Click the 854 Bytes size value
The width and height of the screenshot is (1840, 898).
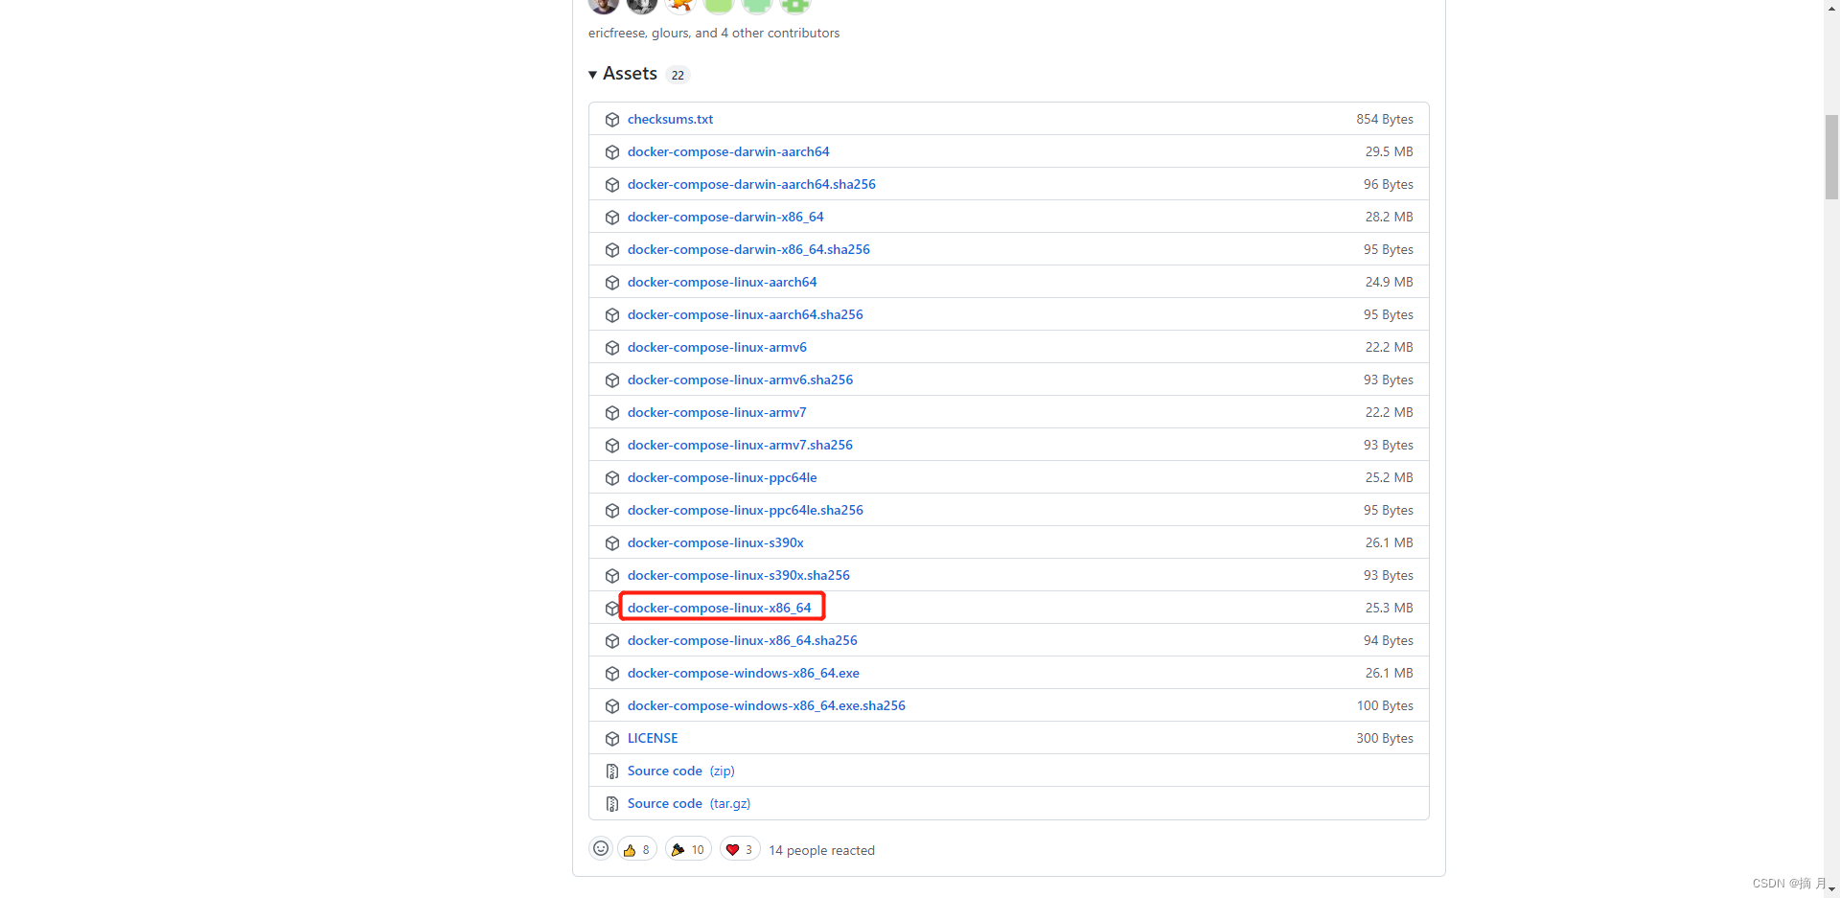click(x=1384, y=119)
